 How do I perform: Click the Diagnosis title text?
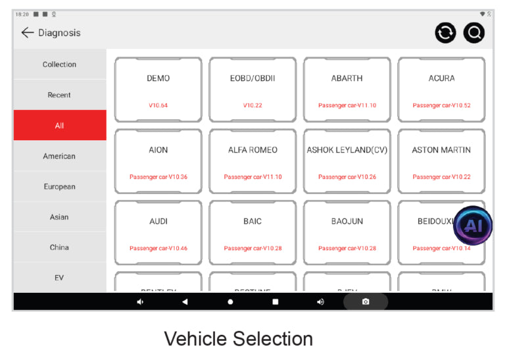[x=59, y=33]
